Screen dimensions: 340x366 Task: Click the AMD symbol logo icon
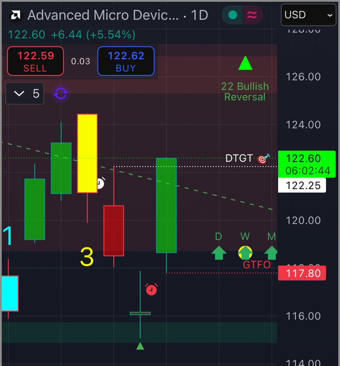(16, 15)
